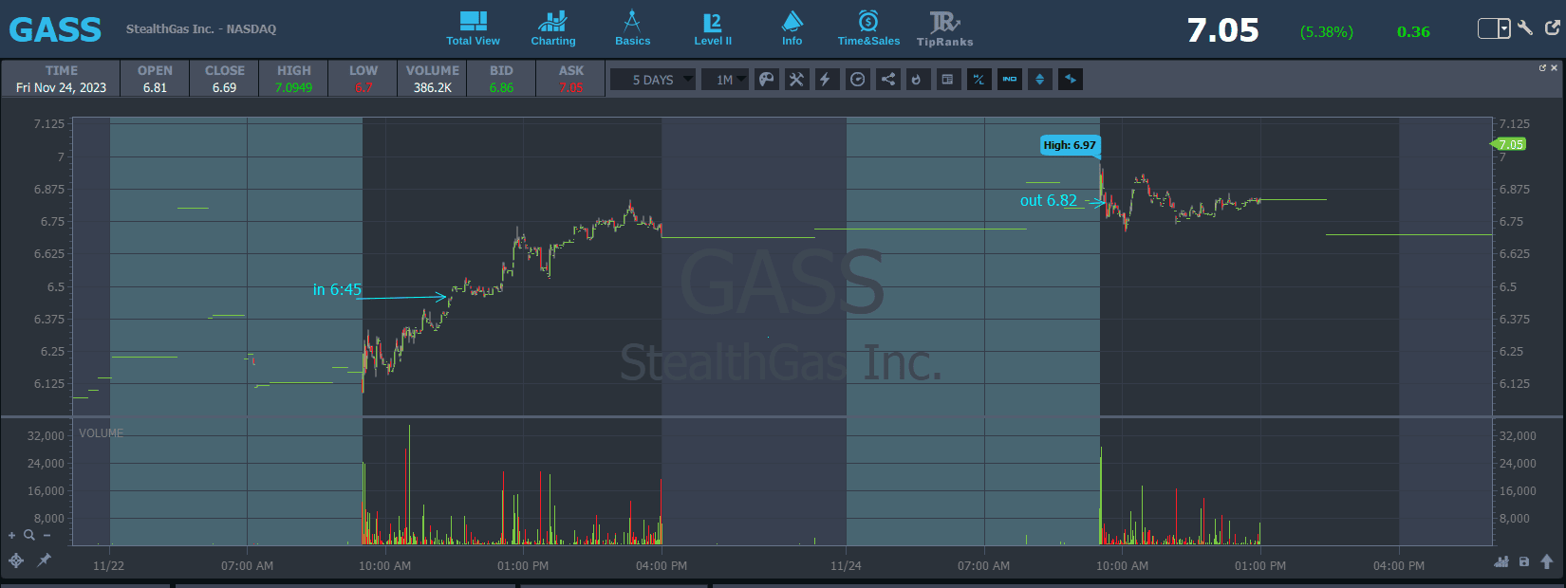Viewport: 1566px width, 588px height.
Task: Click the layout panel toolbar icon
Action: tap(947, 80)
